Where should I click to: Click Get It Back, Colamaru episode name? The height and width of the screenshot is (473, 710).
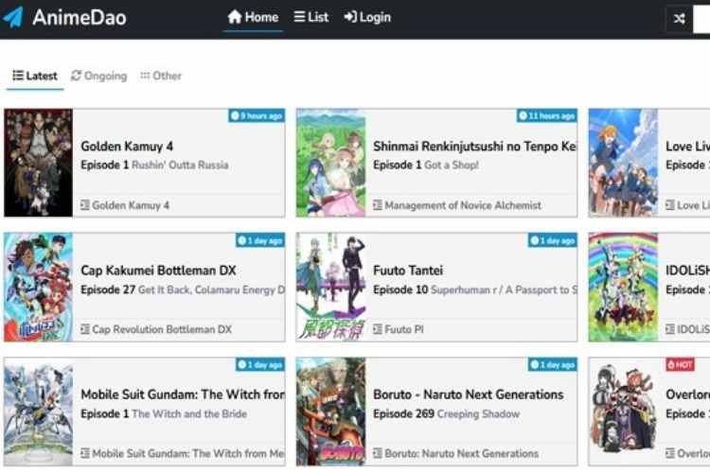[x=211, y=289]
